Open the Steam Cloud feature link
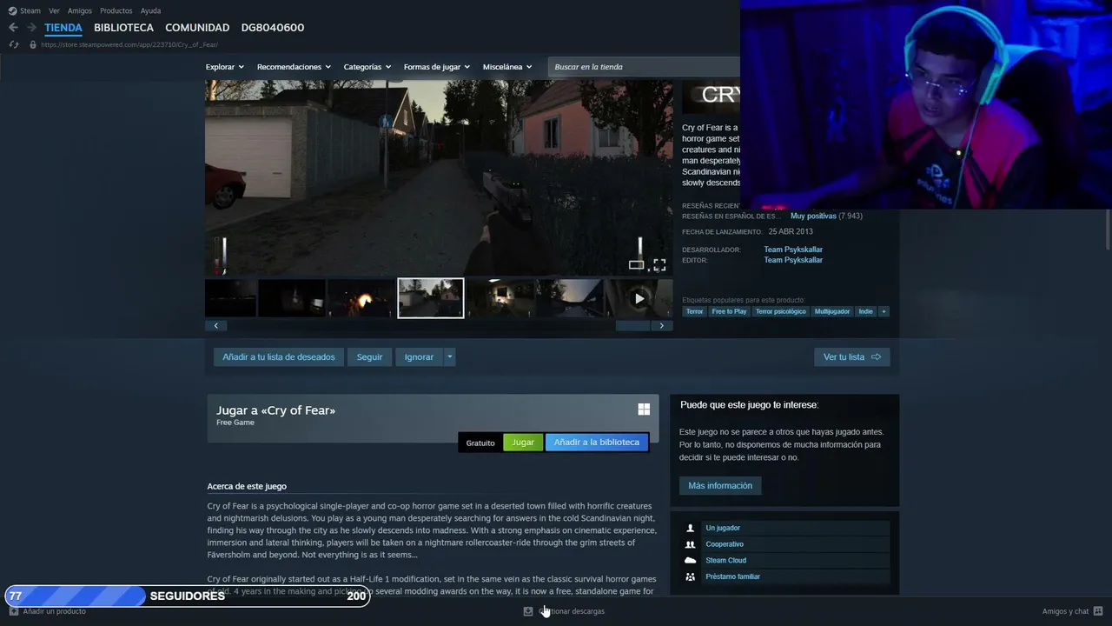1112x626 pixels. point(725,560)
